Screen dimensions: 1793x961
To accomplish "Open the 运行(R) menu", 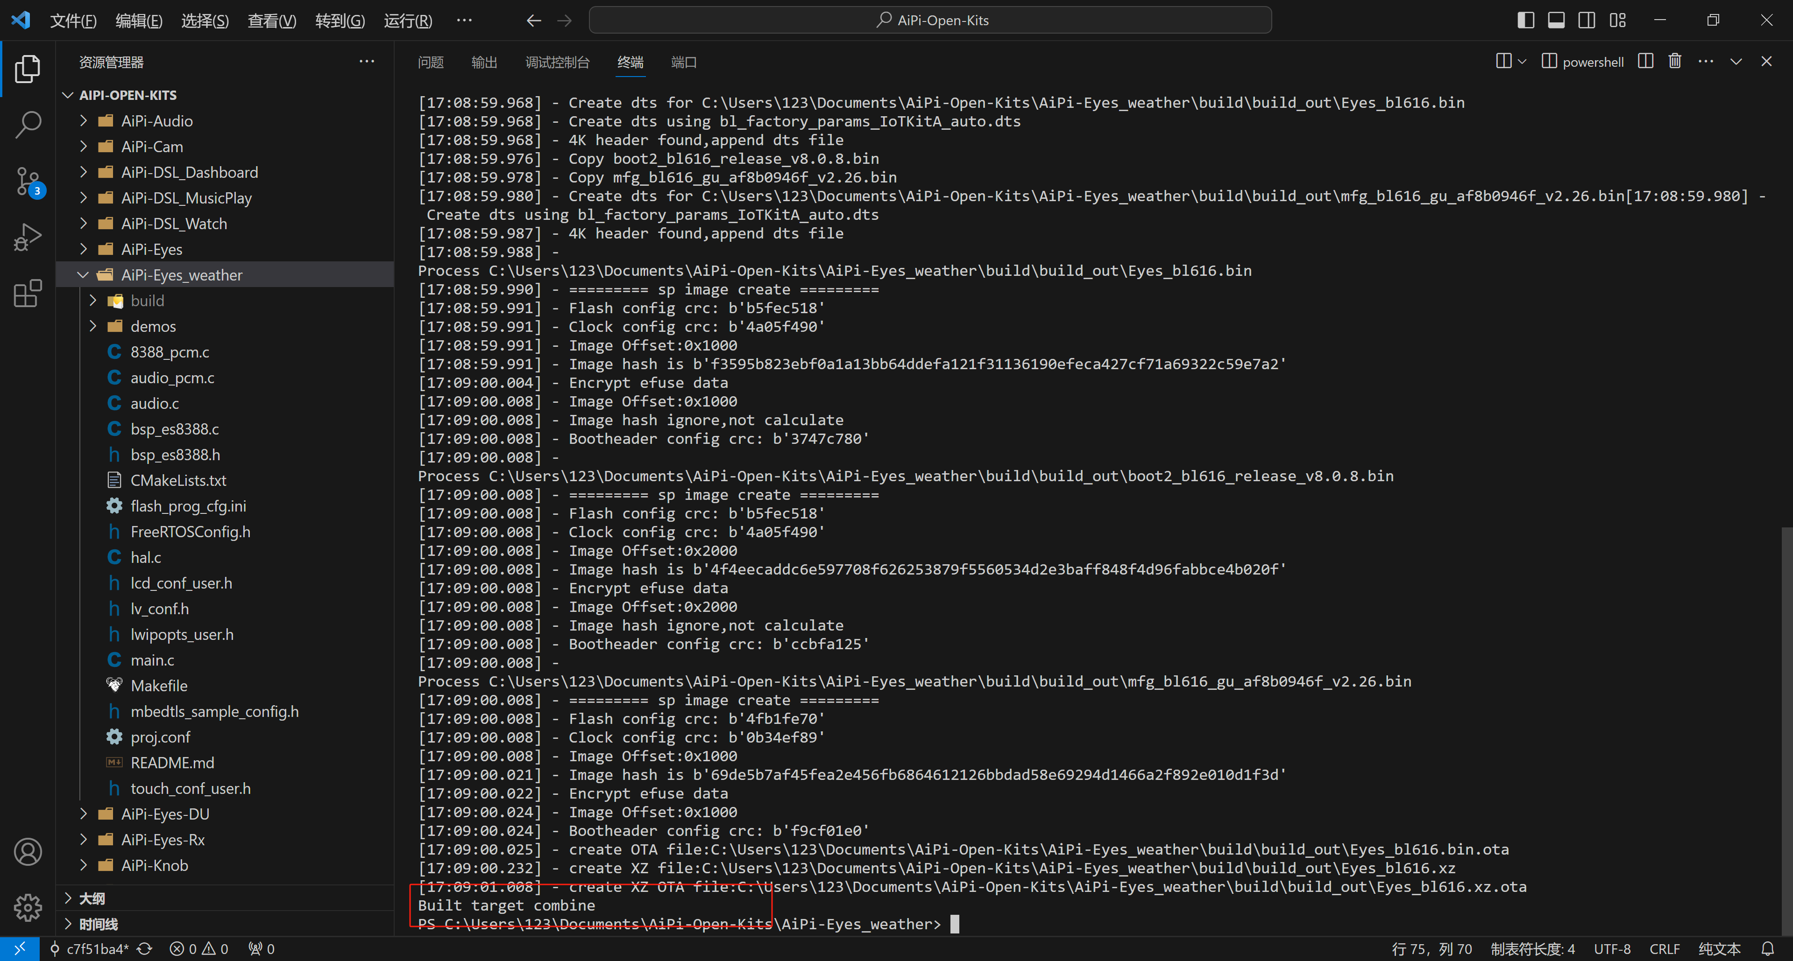I will click(x=408, y=20).
